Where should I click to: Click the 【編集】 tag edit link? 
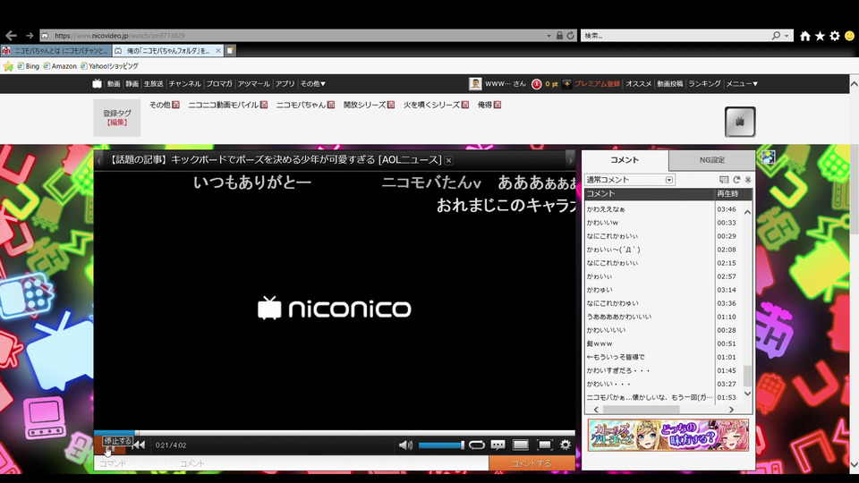[x=116, y=123]
